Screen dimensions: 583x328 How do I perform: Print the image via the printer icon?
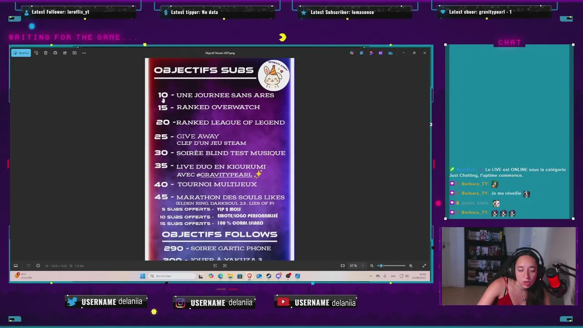click(x=55, y=53)
